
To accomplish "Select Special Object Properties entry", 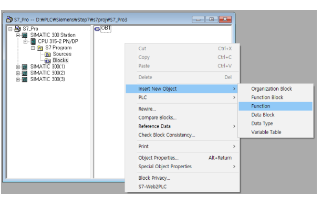I will [x=182, y=167].
